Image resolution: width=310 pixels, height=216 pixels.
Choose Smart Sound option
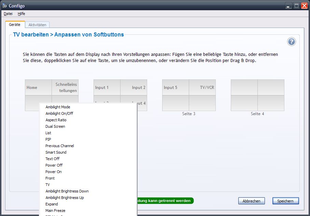56,152
